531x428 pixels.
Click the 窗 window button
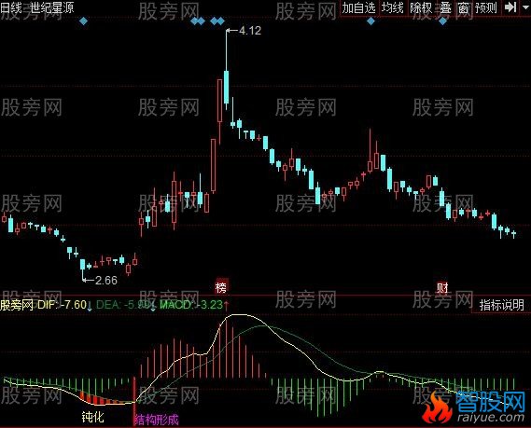tap(463, 7)
